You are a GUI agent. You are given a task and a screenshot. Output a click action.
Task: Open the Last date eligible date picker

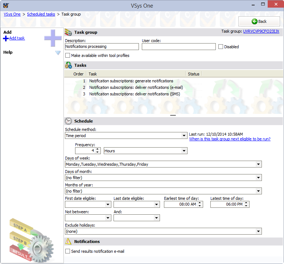point(156,205)
